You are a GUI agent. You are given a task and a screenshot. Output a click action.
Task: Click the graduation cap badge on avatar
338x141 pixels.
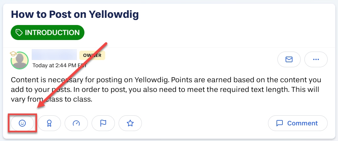pyautogui.click(x=13, y=54)
